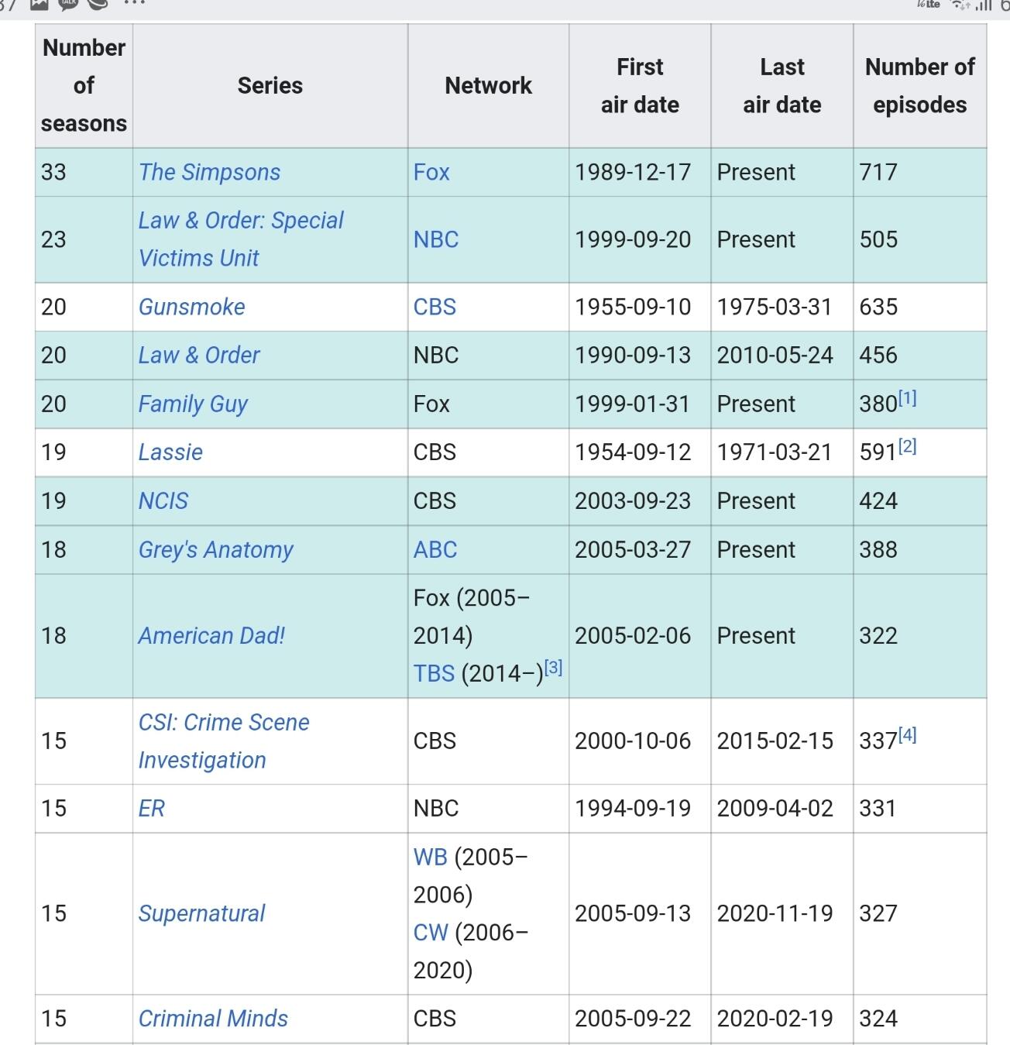Open the Family Guy series link
This screenshot has height=1045, width=1010.
(x=193, y=404)
